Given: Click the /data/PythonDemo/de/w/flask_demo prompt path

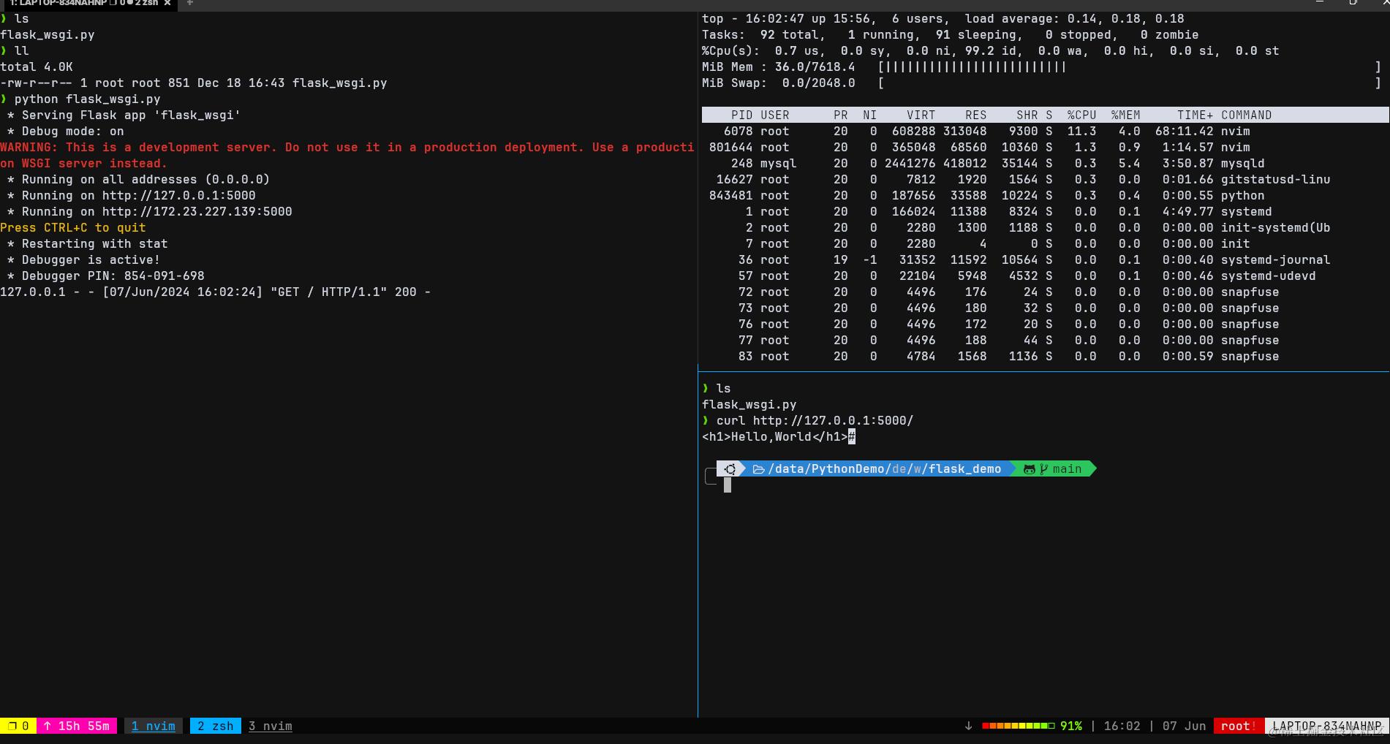Looking at the screenshot, I should pyautogui.click(x=884, y=469).
